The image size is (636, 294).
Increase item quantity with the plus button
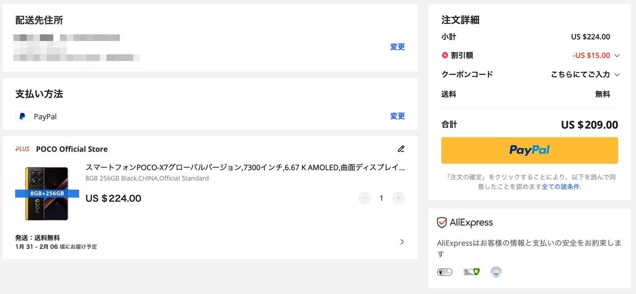pyautogui.click(x=398, y=198)
